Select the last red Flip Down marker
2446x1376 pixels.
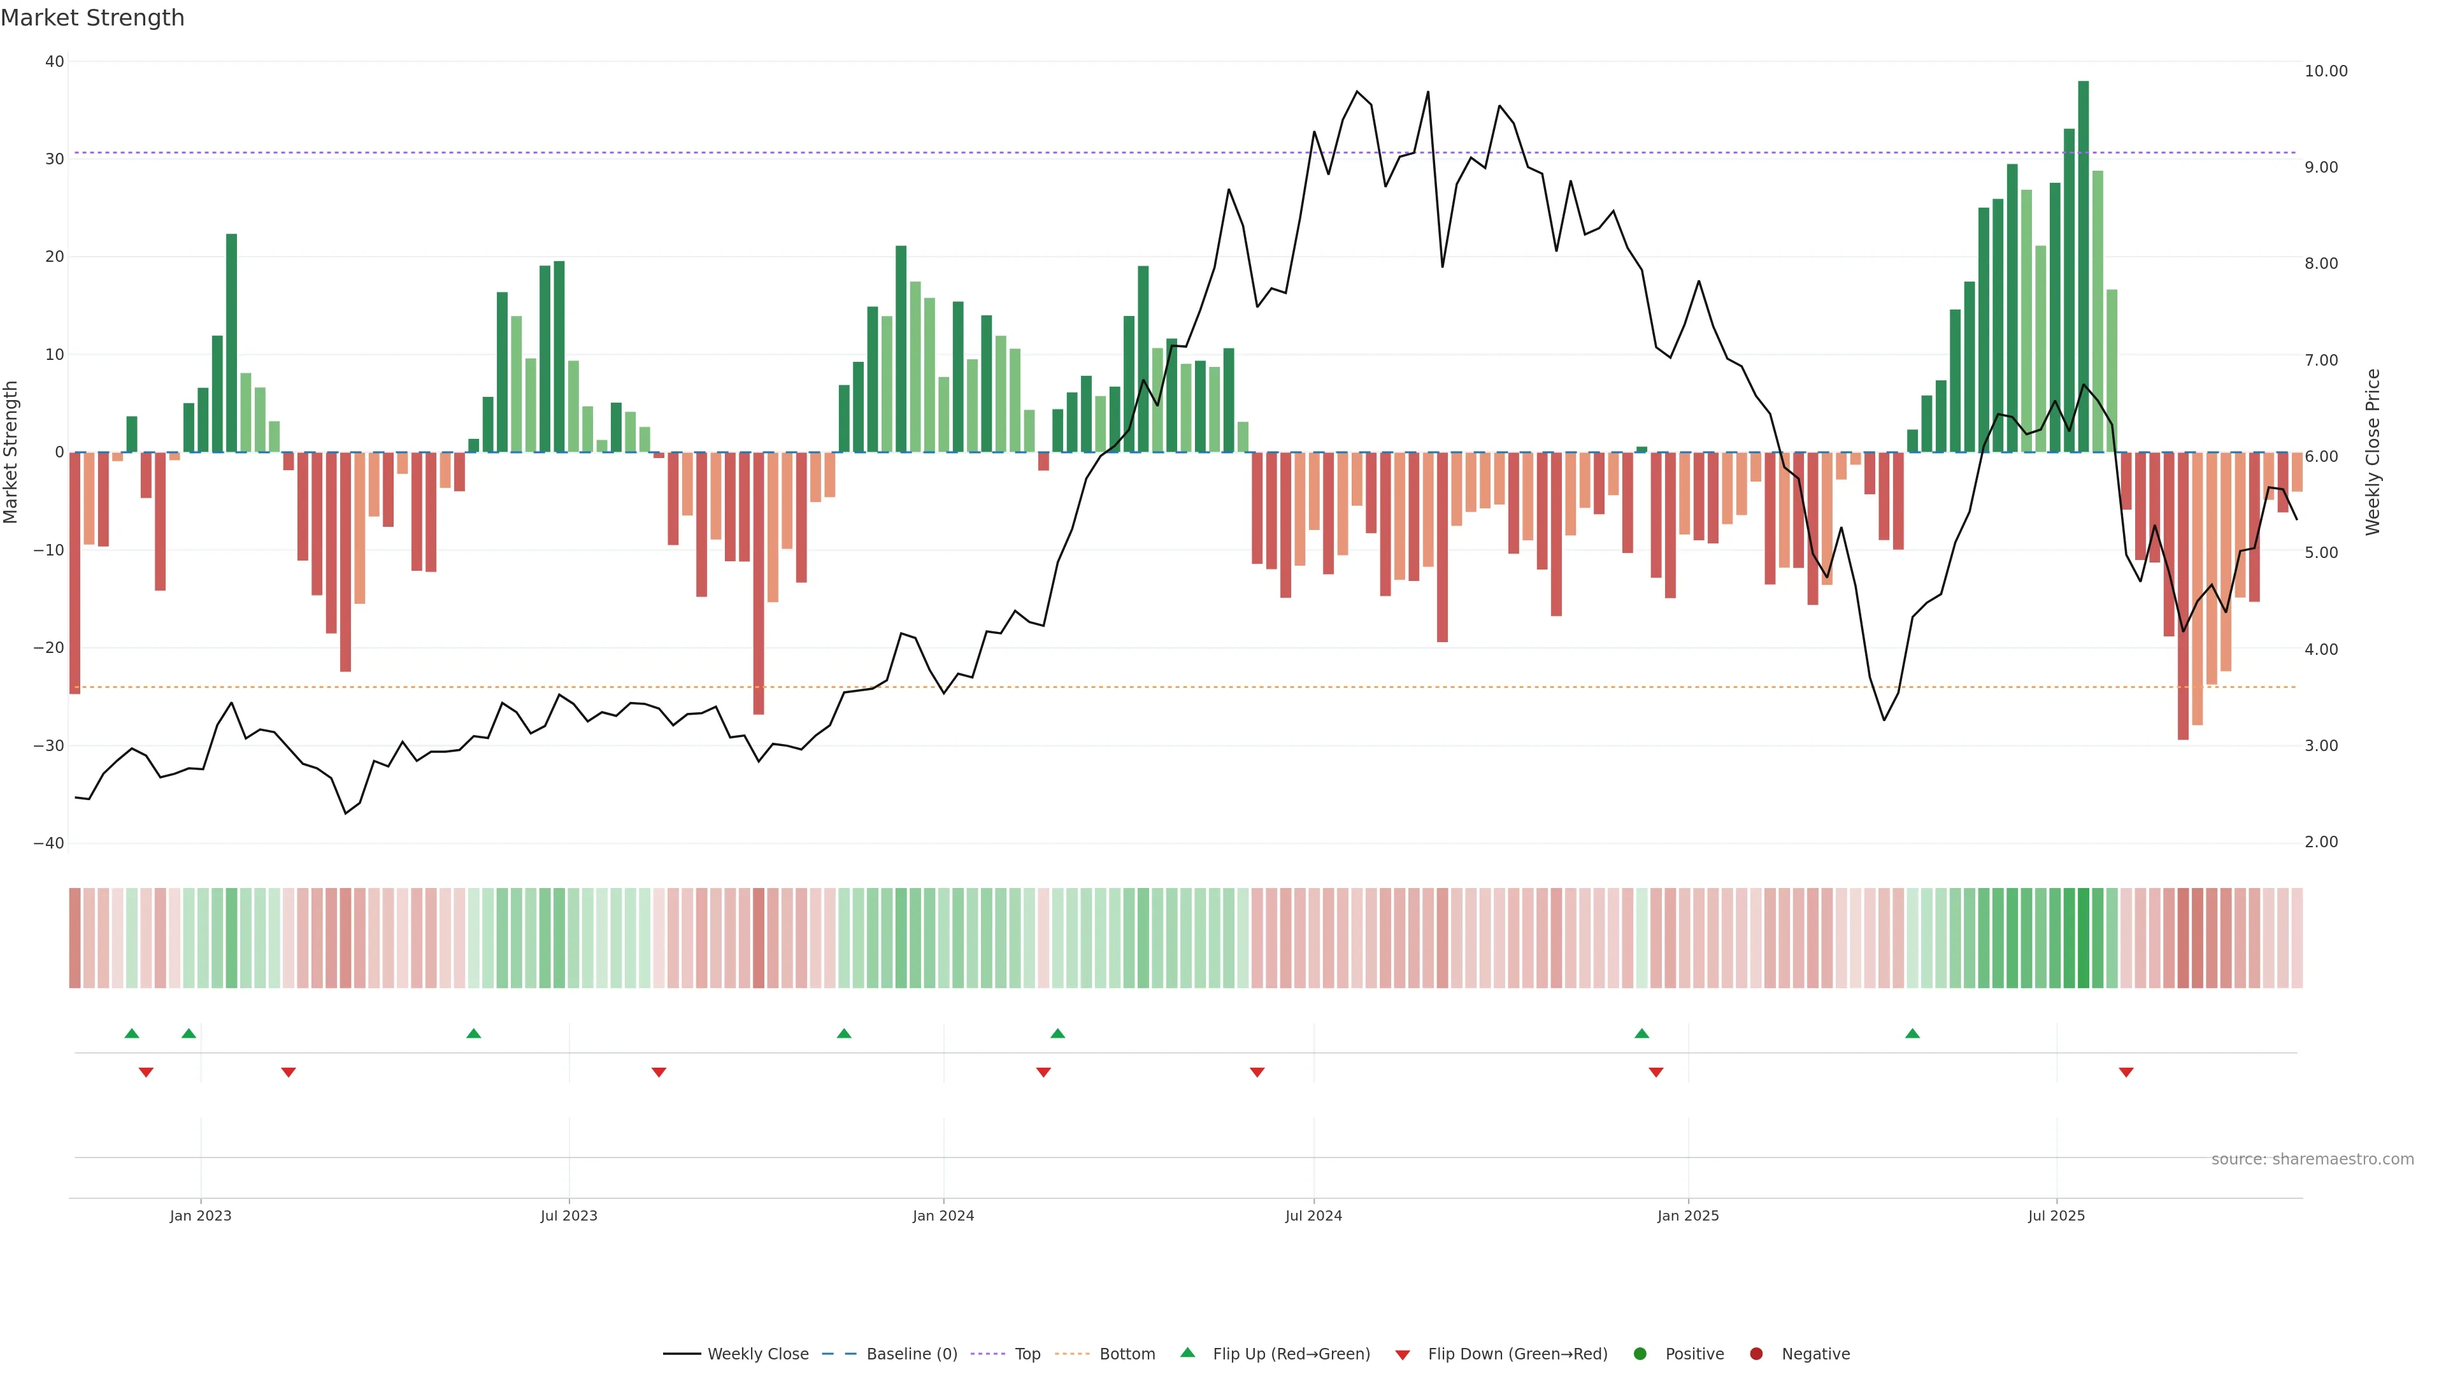(2126, 1072)
